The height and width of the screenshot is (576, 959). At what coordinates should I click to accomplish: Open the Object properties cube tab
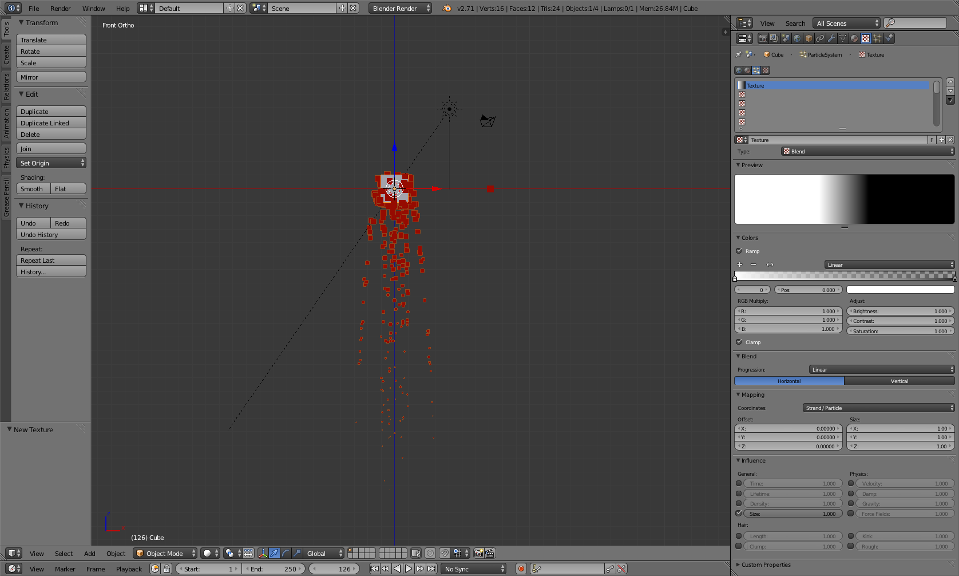coord(809,38)
